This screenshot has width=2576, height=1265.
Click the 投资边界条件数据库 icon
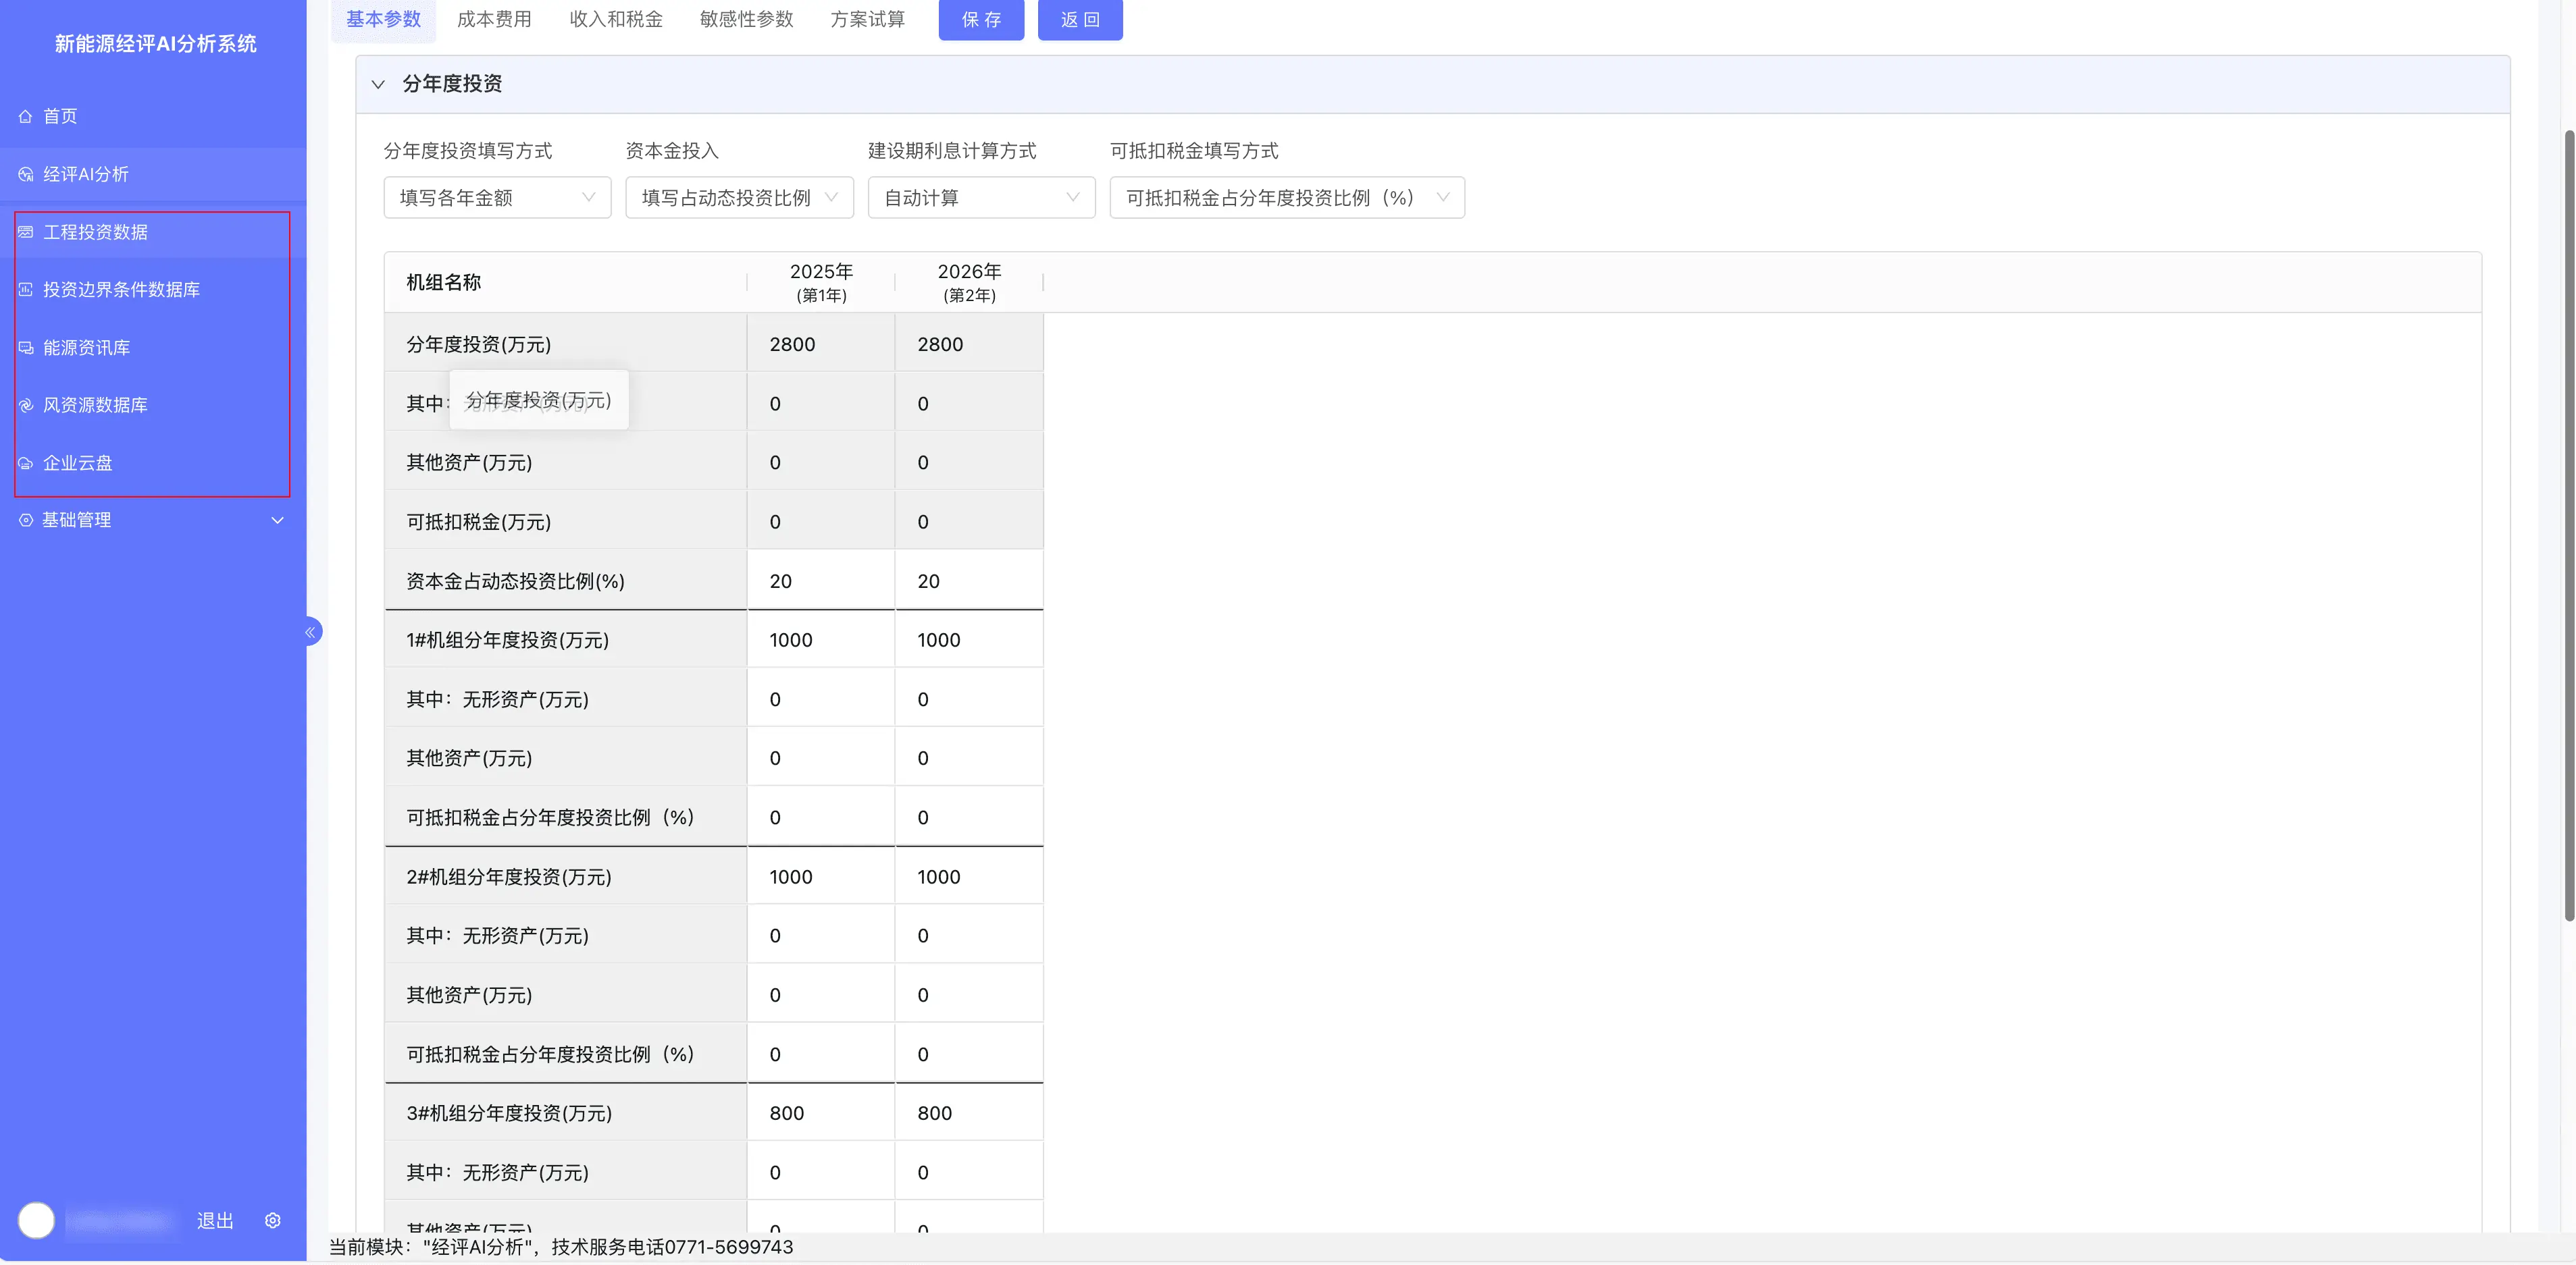pyautogui.click(x=25, y=290)
